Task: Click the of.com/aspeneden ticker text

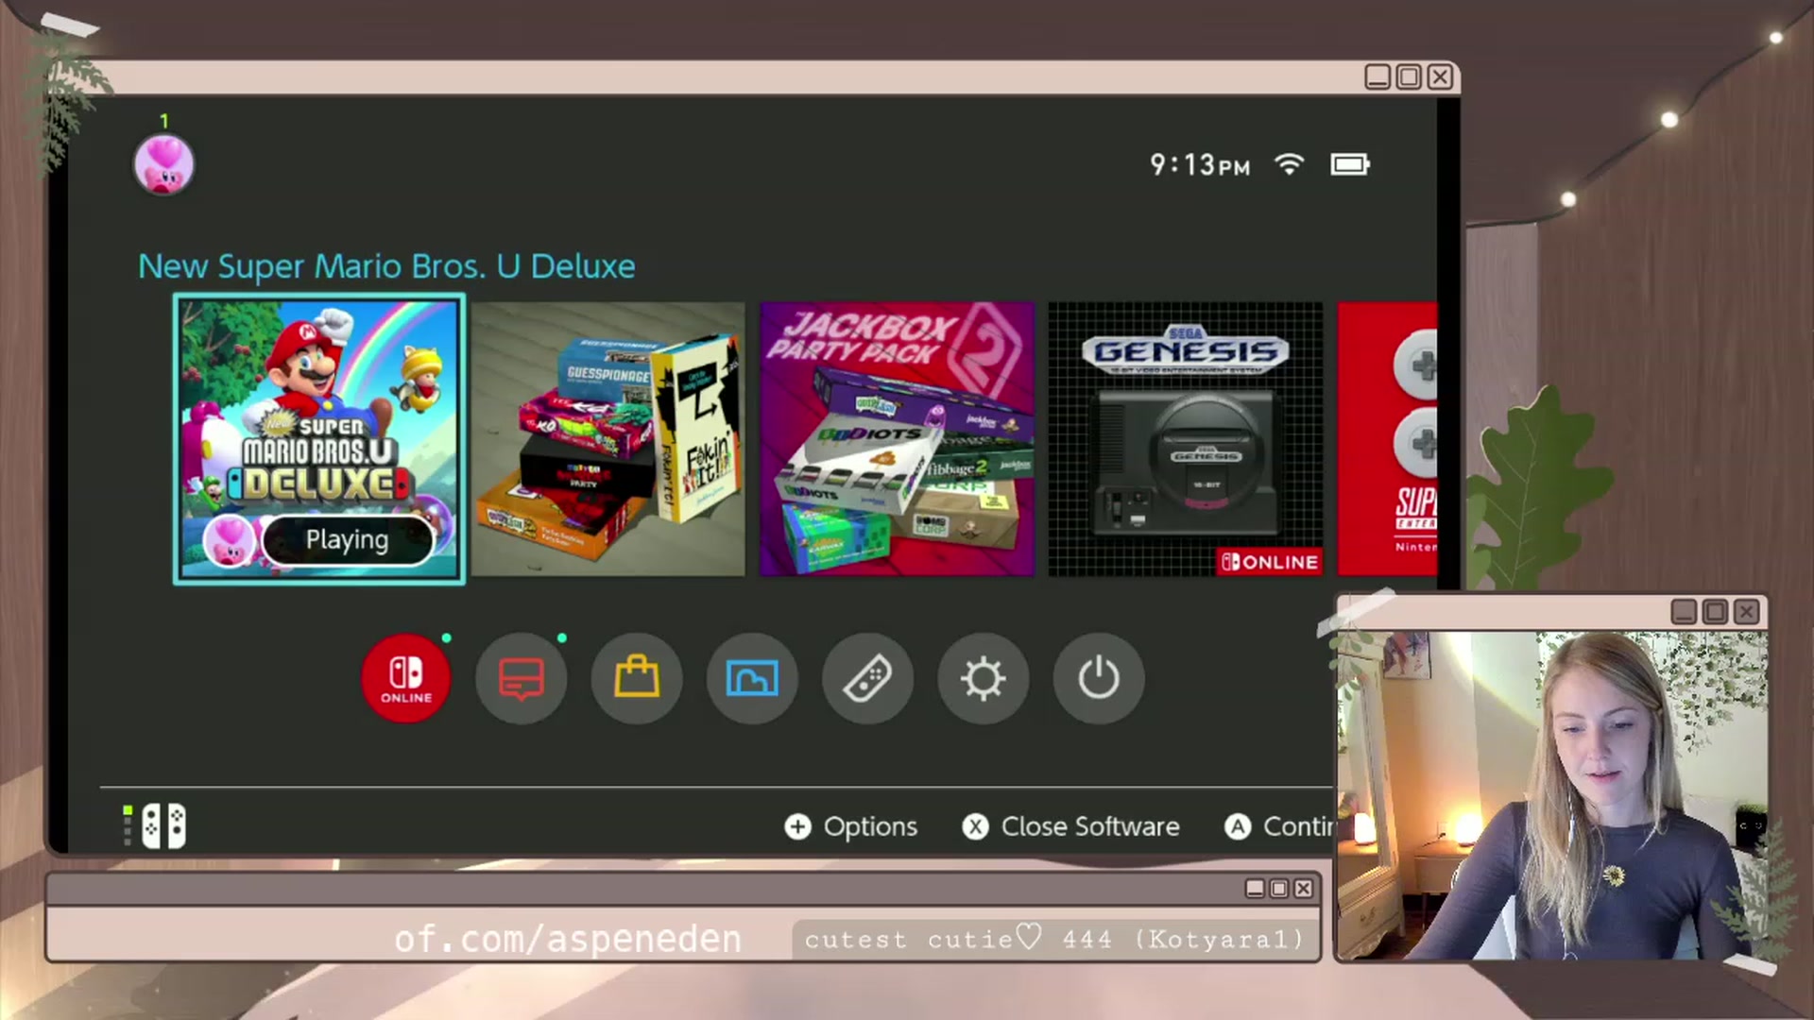Action: pos(568,940)
